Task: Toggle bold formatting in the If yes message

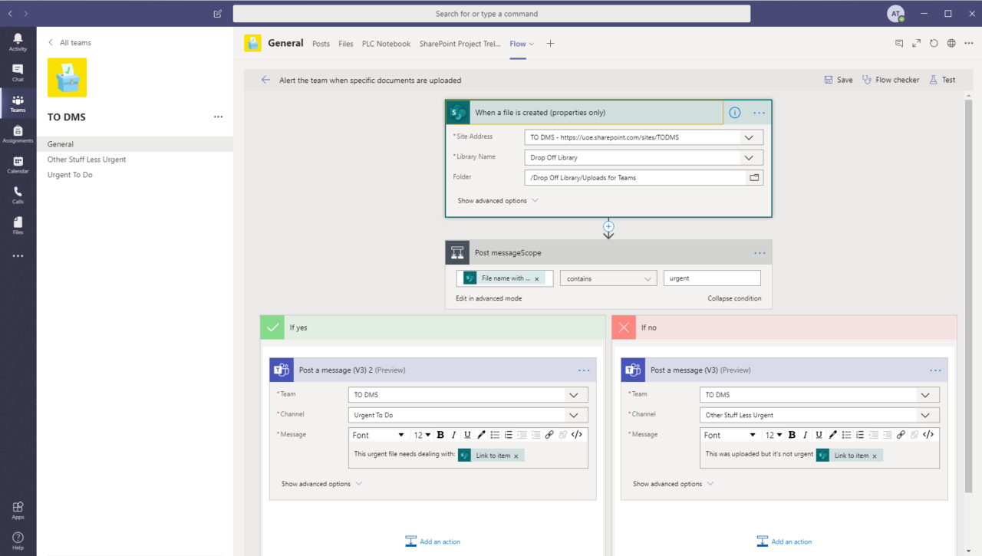Action: click(x=440, y=434)
